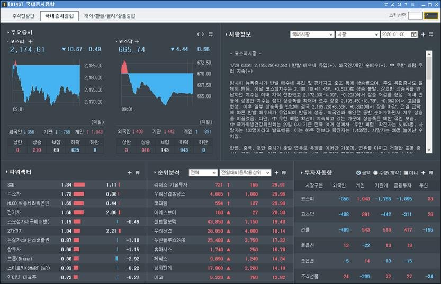Select the dark skin swatch
The image size is (441, 284).
431,15
